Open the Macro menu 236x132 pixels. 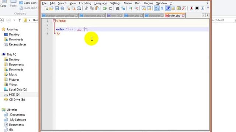tap(128, 3)
